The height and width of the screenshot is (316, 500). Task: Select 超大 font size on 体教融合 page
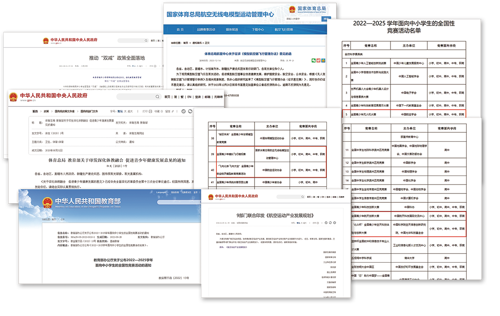130,111
